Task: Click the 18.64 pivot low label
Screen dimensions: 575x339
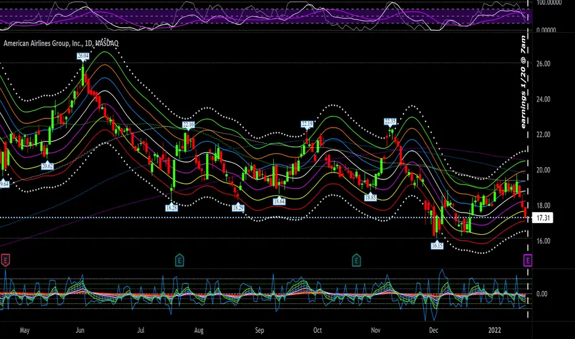Action: tap(279, 201)
